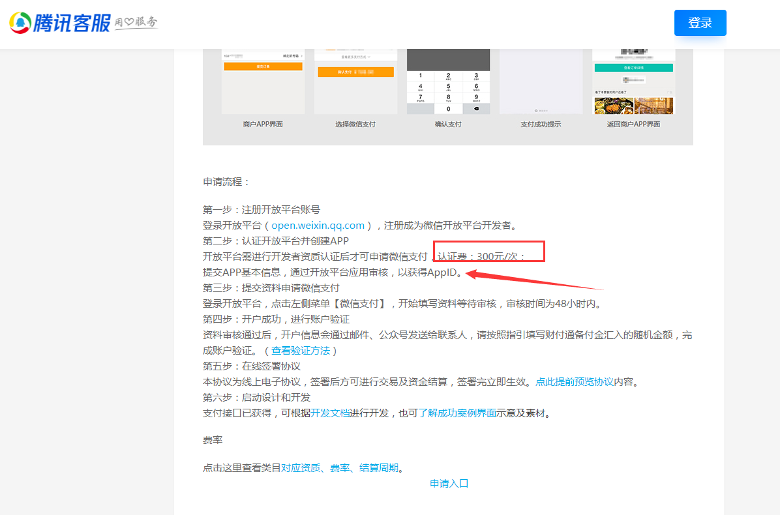Click the 返回商户APP界面 screenshot thumbnail
The height and width of the screenshot is (515, 780).
tap(633, 81)
